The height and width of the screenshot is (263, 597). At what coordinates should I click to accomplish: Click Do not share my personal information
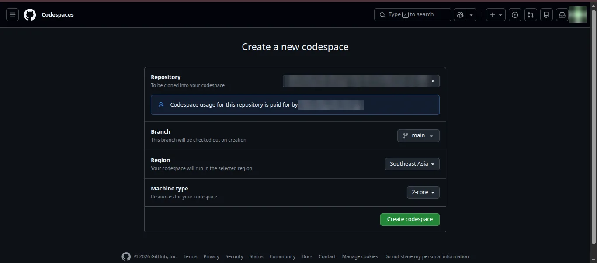tap(426, 257)
